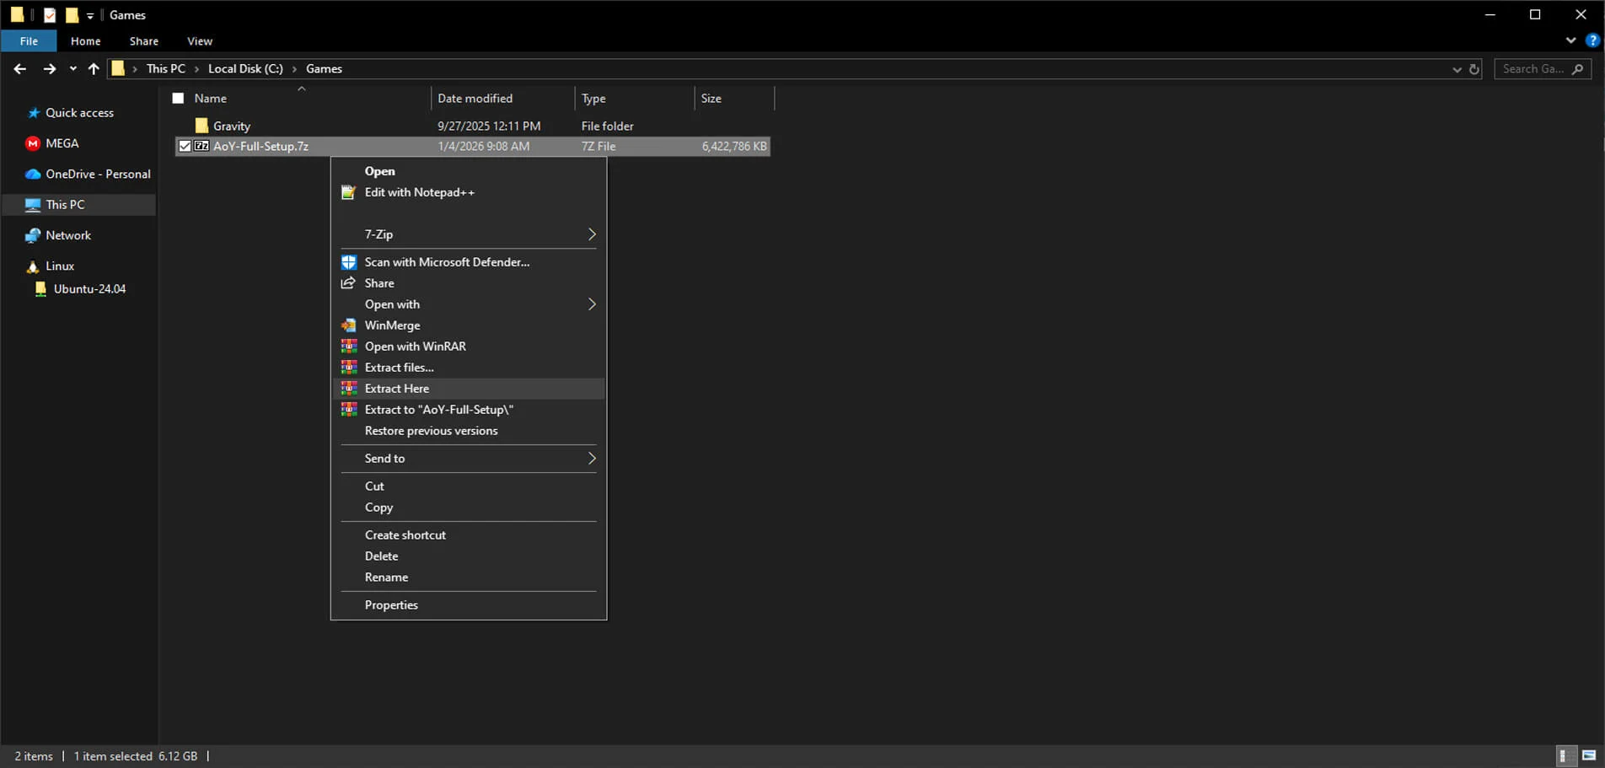Screen dimensions: 1605x768
Task: Open the quick access toolbar dropdown
Action: (89, 14)
